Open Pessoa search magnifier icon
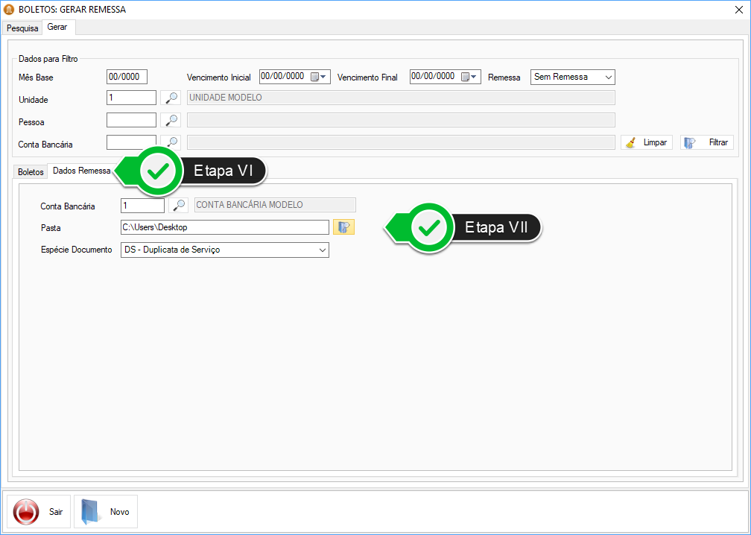This screenshot has width=751, height=535. [x=171, y=120]
